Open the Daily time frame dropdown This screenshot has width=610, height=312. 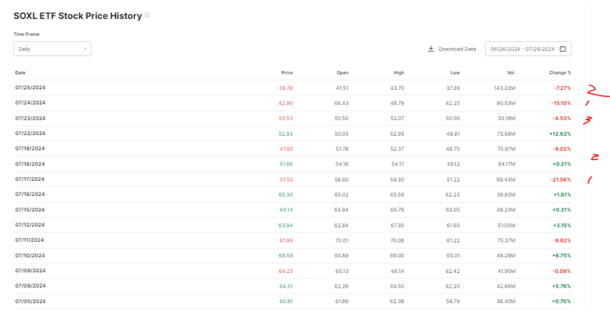(x=52, y=49)
